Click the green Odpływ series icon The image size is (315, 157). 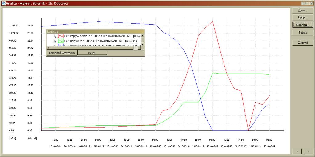(x=61, y=41)
